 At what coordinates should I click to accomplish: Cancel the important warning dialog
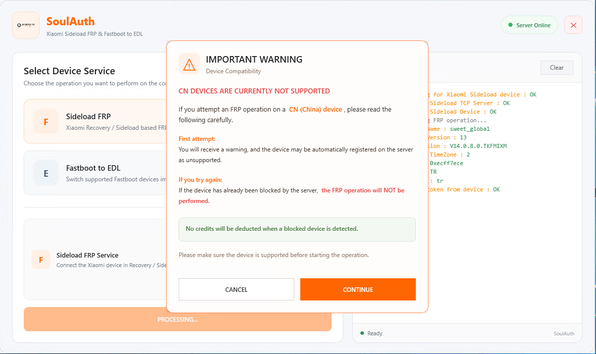[x=236, y=289]
